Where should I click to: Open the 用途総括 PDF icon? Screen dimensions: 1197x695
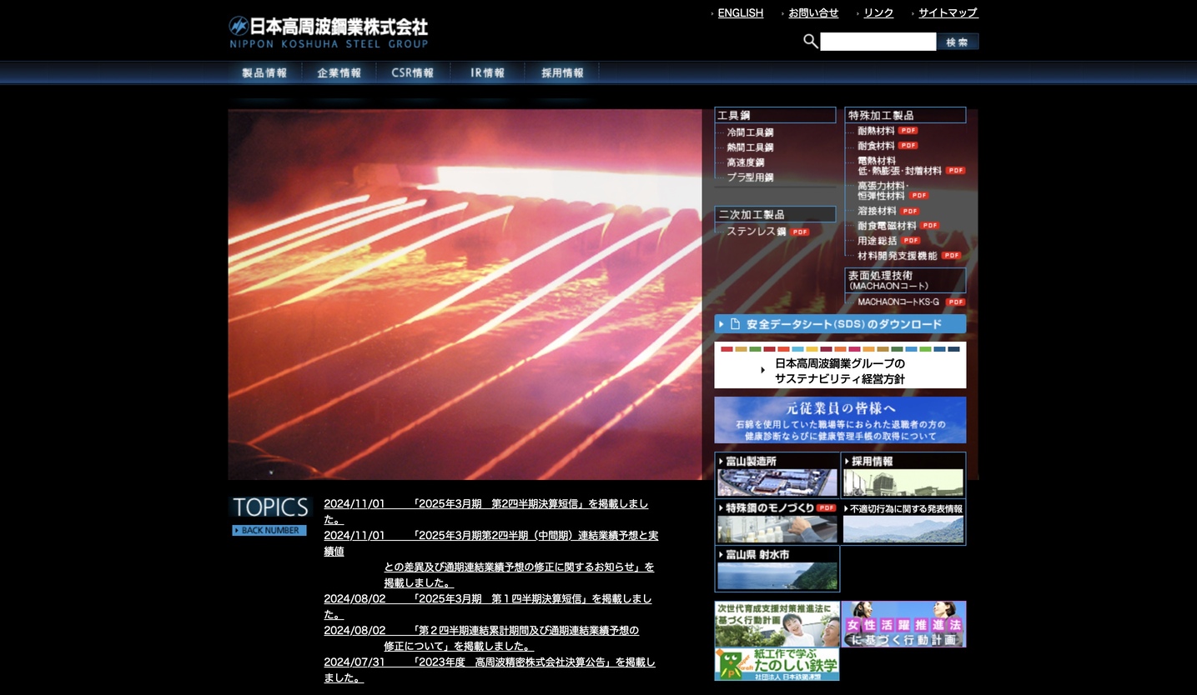coord(911,240)
